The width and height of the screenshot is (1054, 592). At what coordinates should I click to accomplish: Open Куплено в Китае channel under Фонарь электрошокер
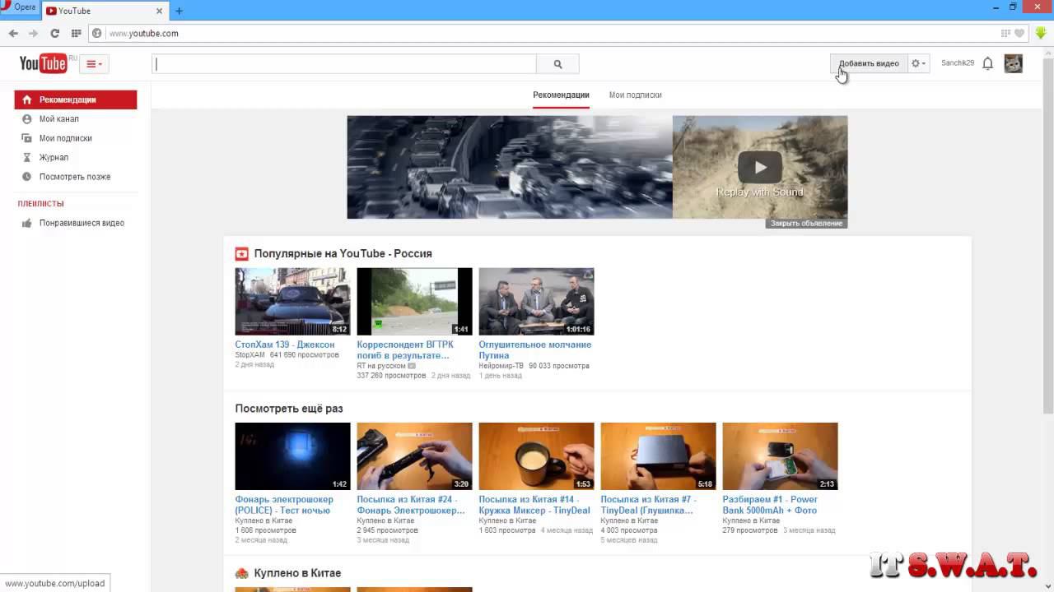pyautogui.click(x=263, y=520)
